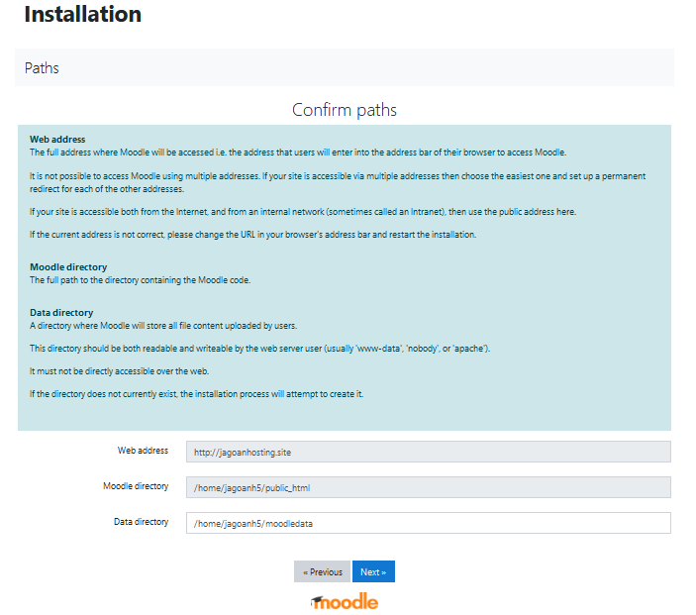Select the Moodle directory path field
The height and width of the screenshot is (615, 696).
(x=429, y=487)
